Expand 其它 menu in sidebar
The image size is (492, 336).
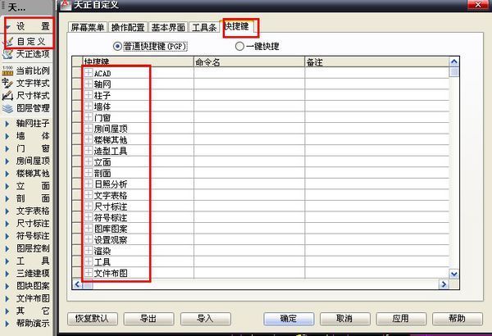[7, 311]
